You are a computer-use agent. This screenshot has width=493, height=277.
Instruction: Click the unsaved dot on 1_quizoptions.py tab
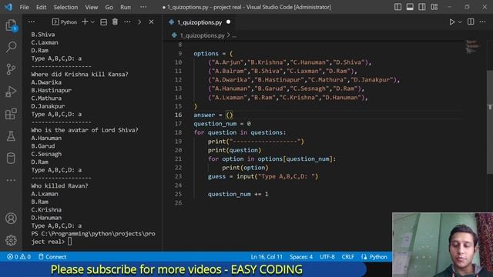coord(229,22)
